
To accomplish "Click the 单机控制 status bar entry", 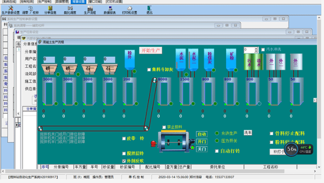I will click(136, 177).
